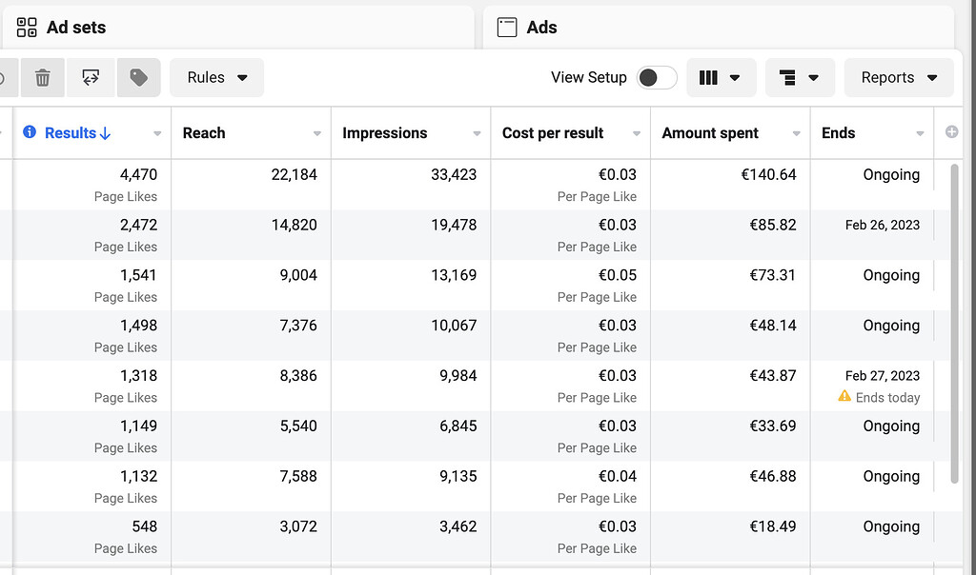Select the 548 results cell

click(x=92, y=537)
